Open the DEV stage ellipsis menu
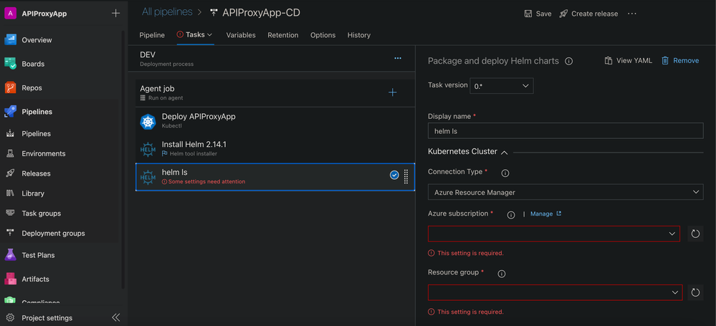 [398, 59]
